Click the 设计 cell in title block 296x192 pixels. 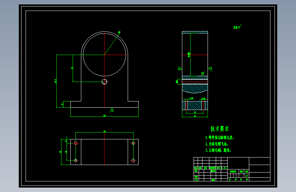pos(196,171)
